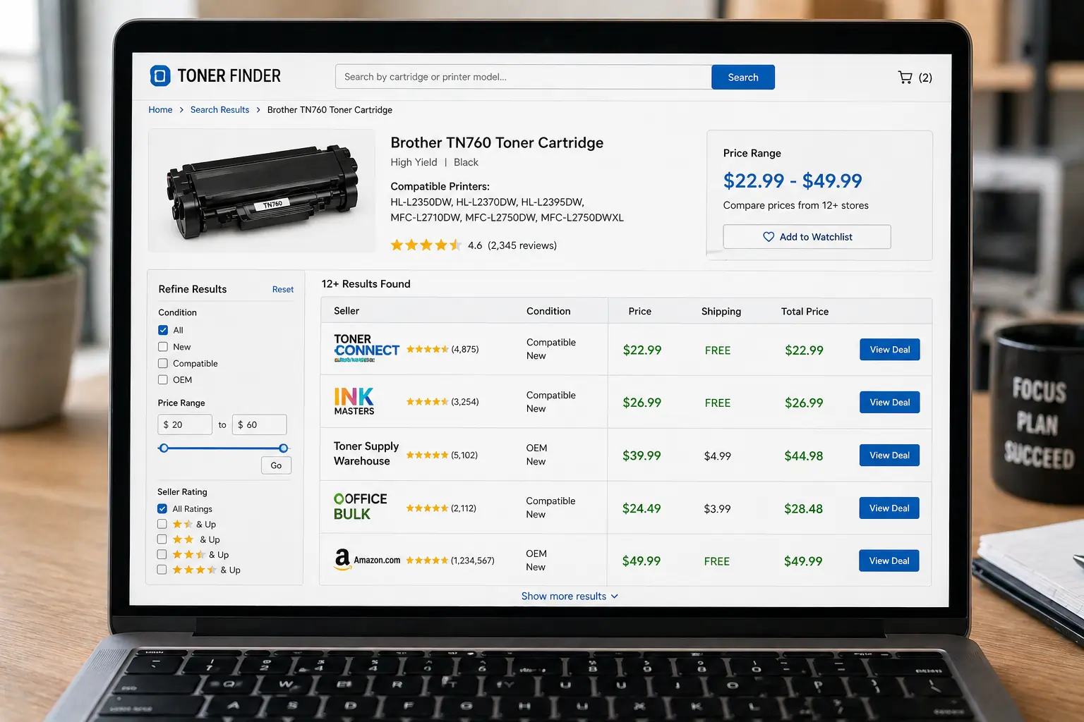Click the $44.98 total price

pyautogui.click(x=804, y=456)
